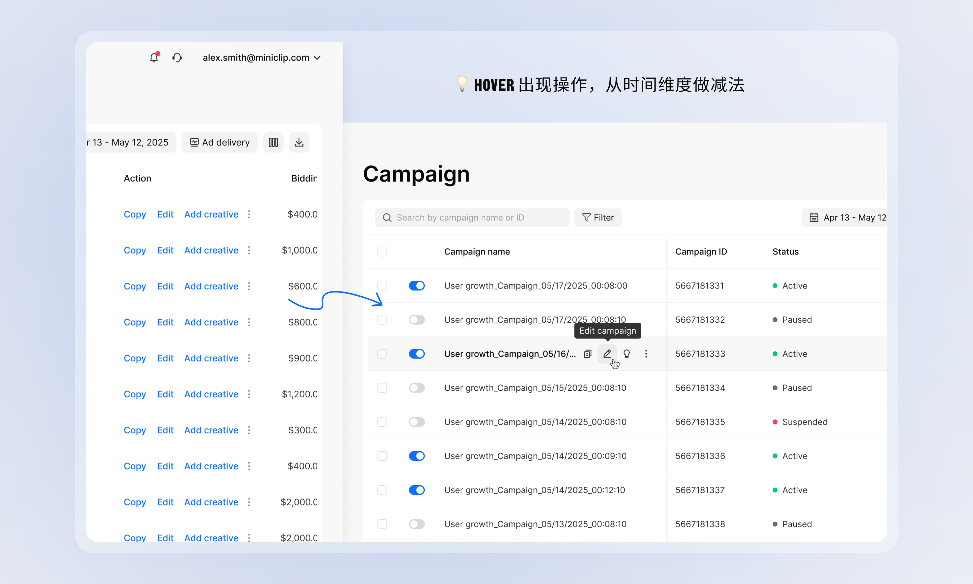Click the lightbulb icon in hovered row
Image resolution: width=973 pixels, height=584 pixels.
pyautogui.click(x=627, y=354)
